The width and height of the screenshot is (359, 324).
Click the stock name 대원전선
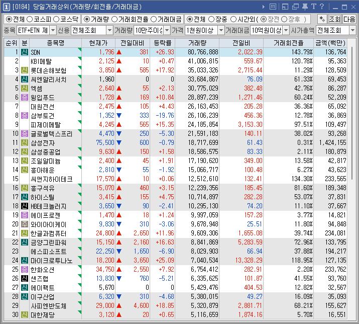(x=43, y=107)
